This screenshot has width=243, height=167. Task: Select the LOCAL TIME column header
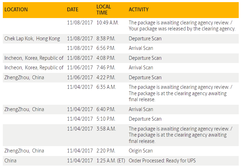click(x=103, y=10)
